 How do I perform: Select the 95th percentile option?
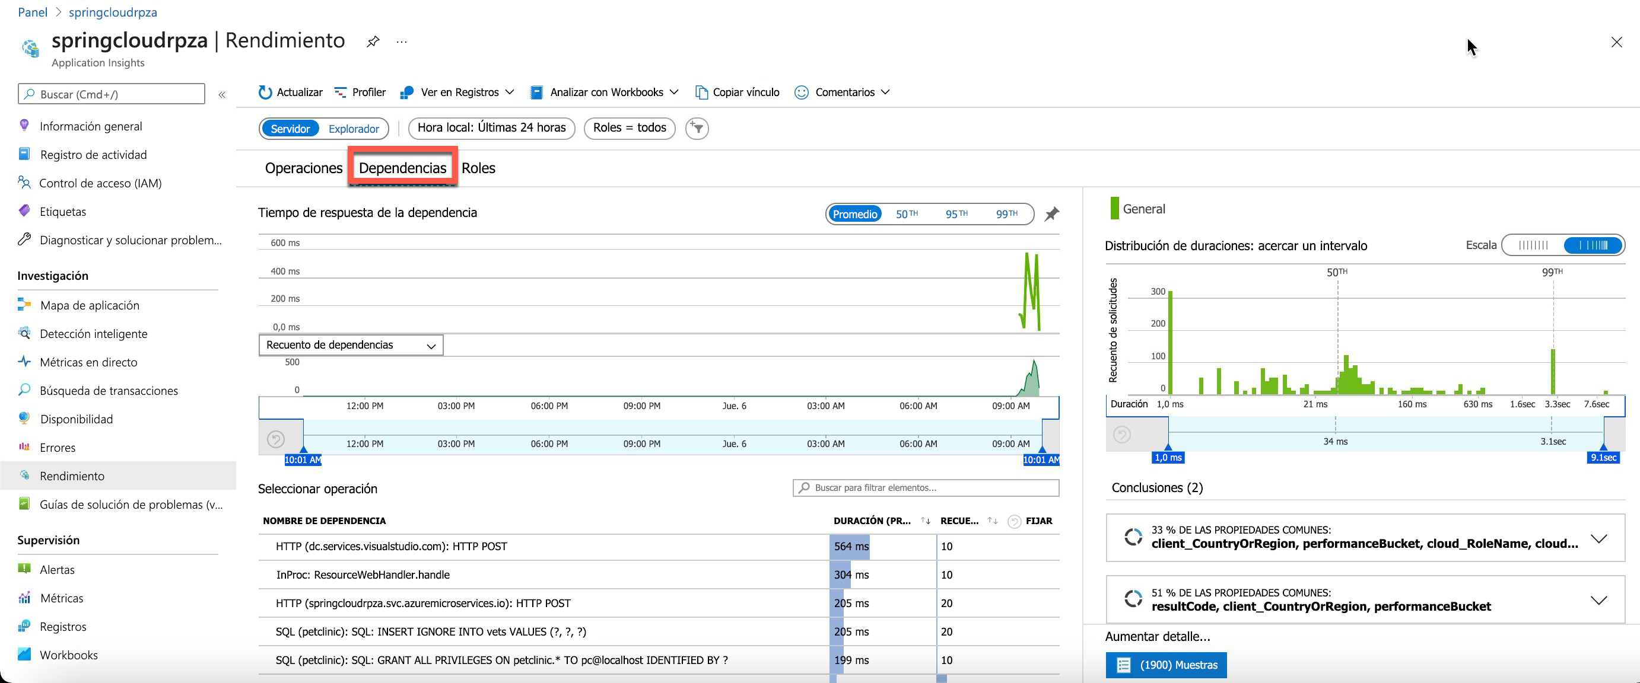(956, 214)
